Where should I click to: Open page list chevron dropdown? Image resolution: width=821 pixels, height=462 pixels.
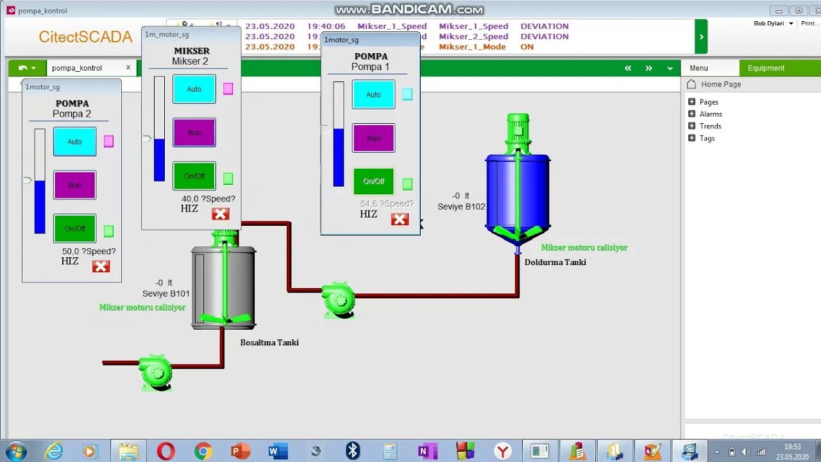(670, 68)
